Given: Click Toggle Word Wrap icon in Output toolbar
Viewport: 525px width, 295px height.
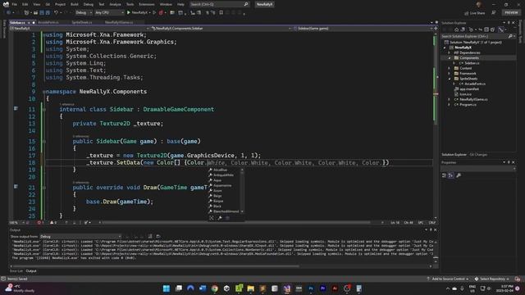Looking at the screenshot, I should click(x=158, y=237).
